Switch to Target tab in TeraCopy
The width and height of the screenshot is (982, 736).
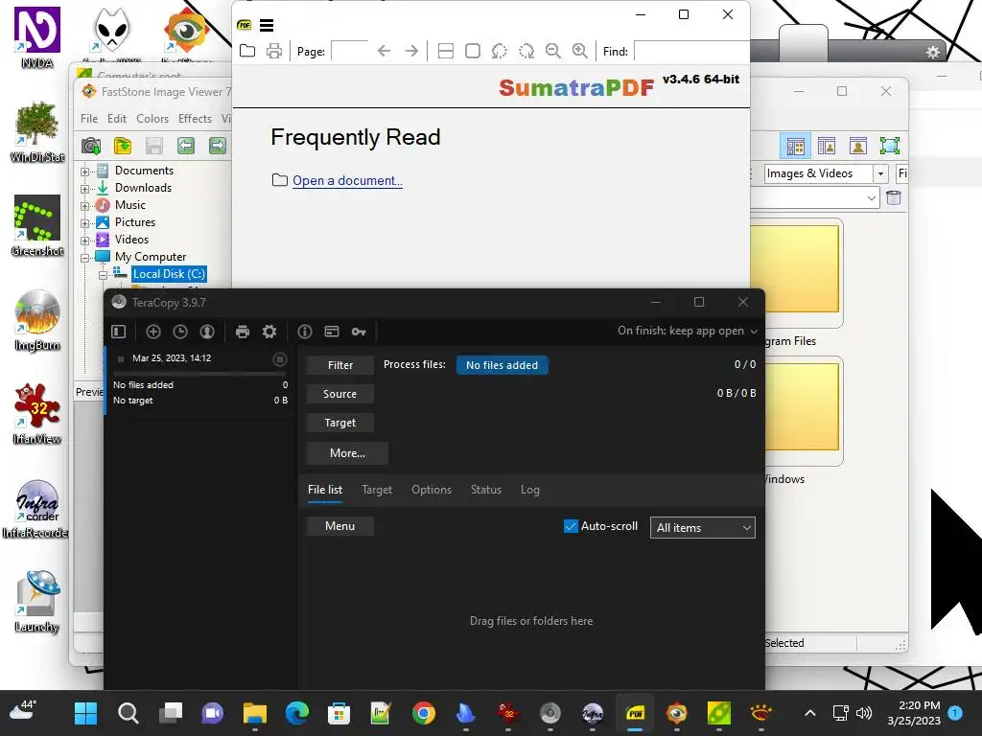[377, 490]
